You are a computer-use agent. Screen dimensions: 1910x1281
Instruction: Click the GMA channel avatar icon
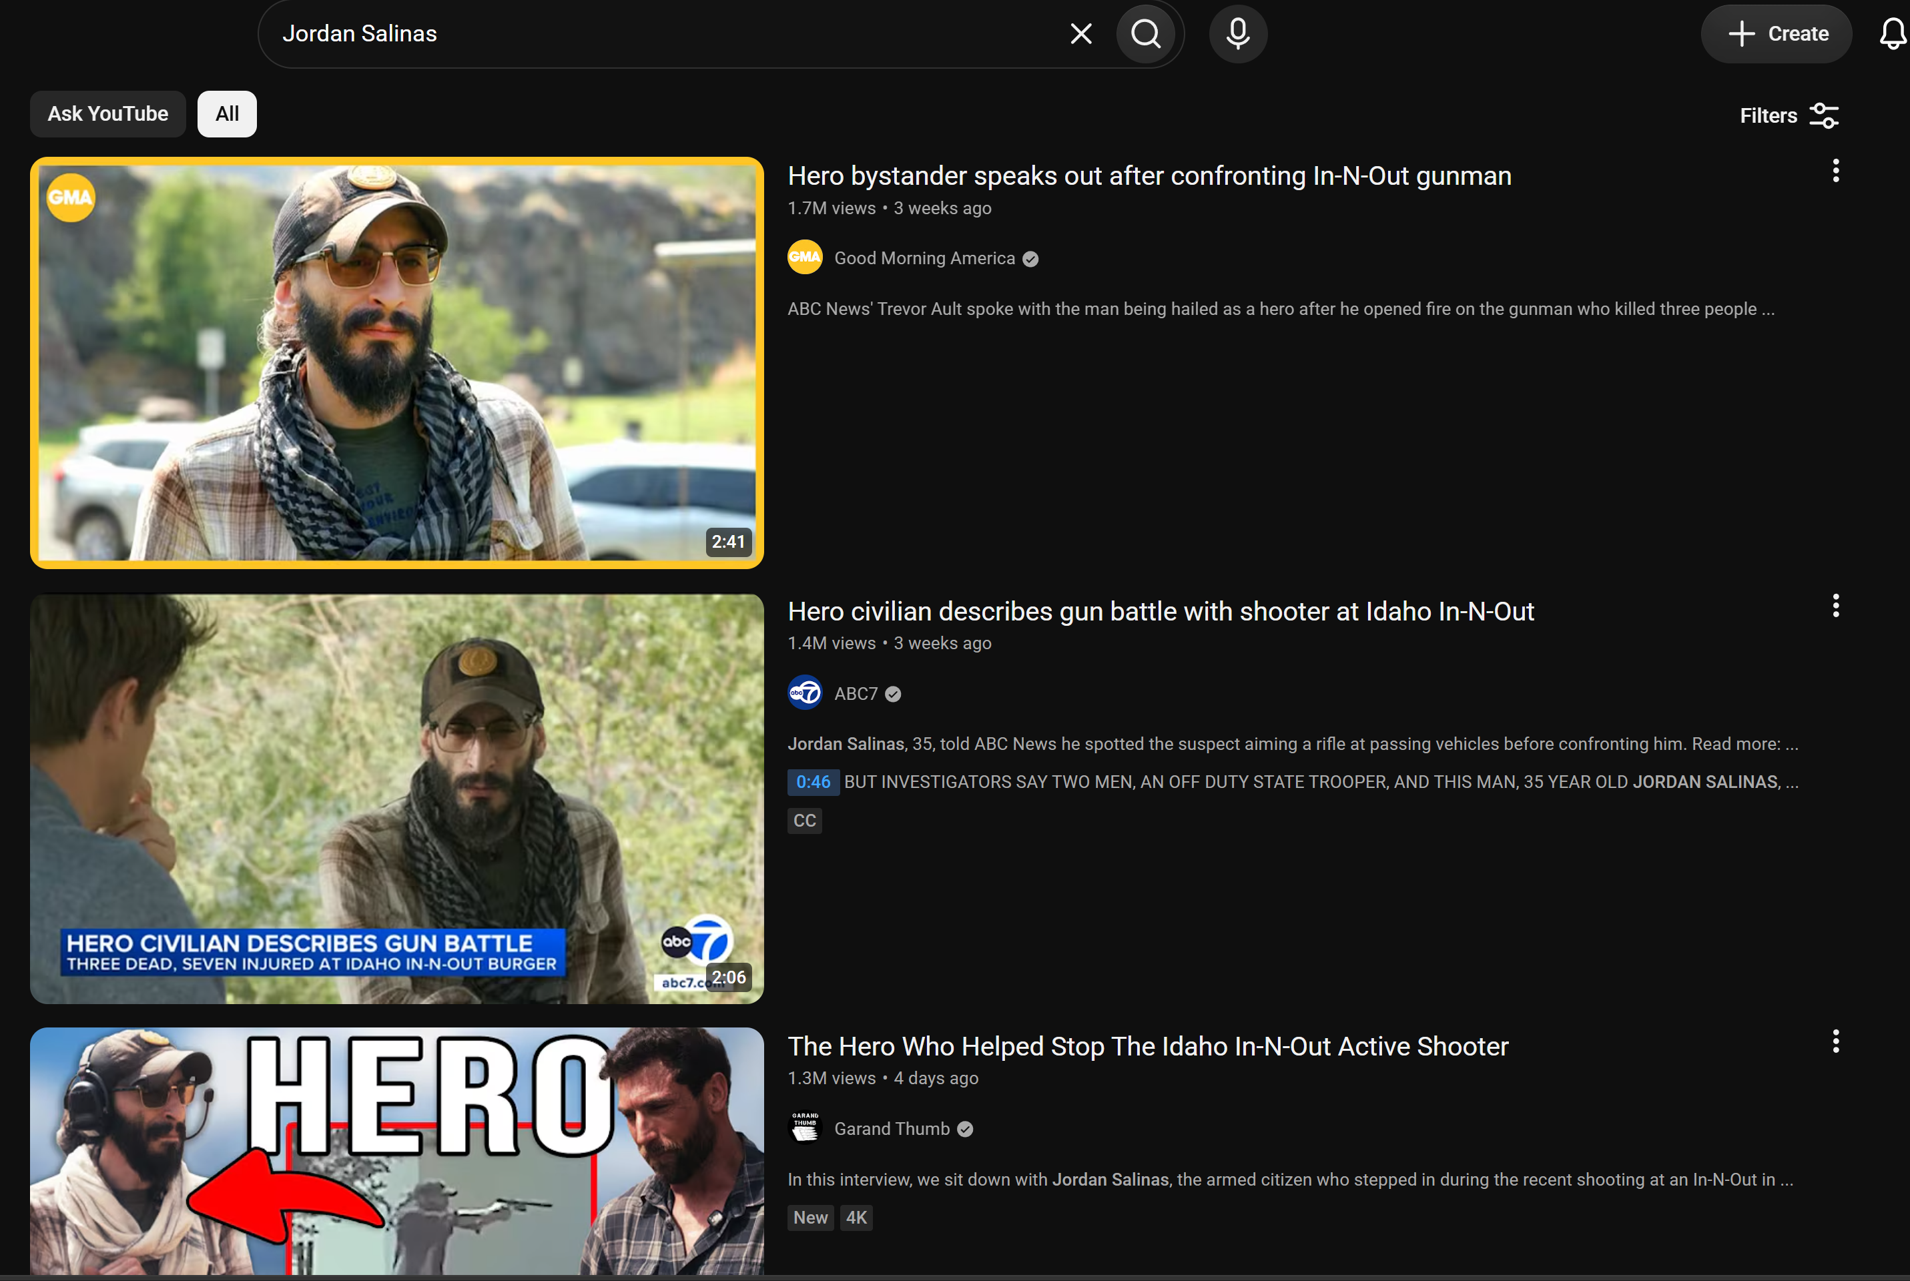(x=805, y=258)
